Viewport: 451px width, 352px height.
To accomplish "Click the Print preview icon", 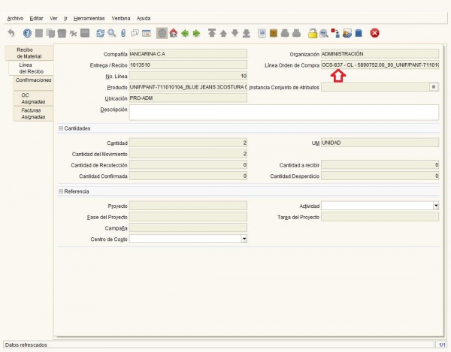I will (285, 33).
